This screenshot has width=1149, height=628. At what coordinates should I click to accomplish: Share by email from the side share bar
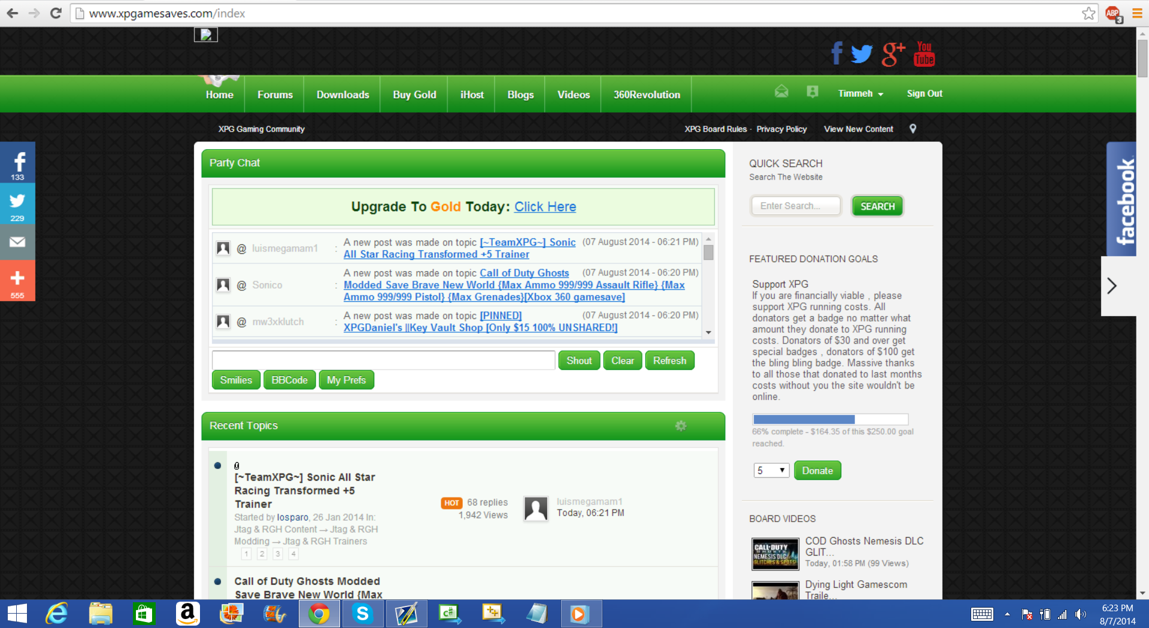pos(17,242)
